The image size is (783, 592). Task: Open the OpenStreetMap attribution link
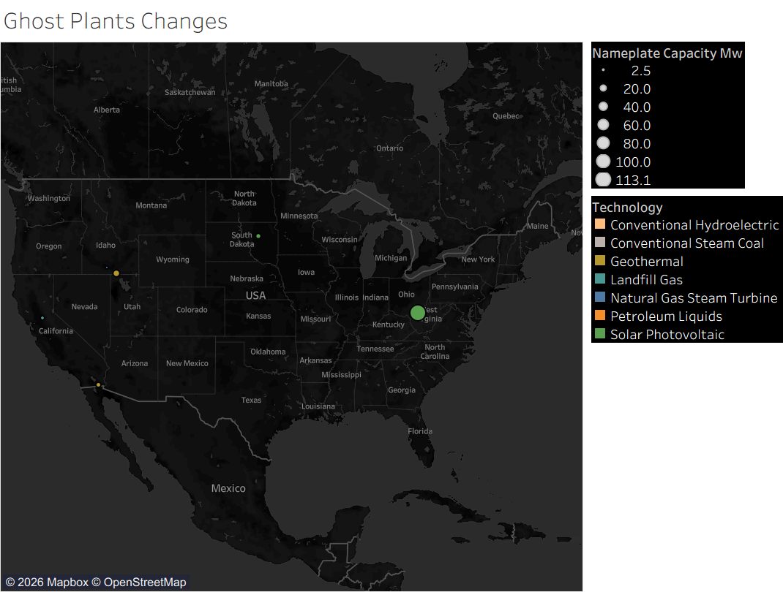pyautogui.click(x=144, y=582)
